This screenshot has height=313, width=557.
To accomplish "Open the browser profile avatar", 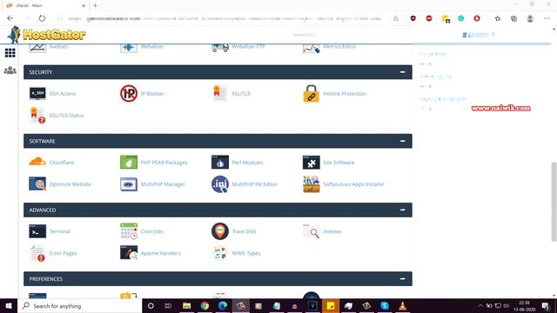I will tap(530, 18).
